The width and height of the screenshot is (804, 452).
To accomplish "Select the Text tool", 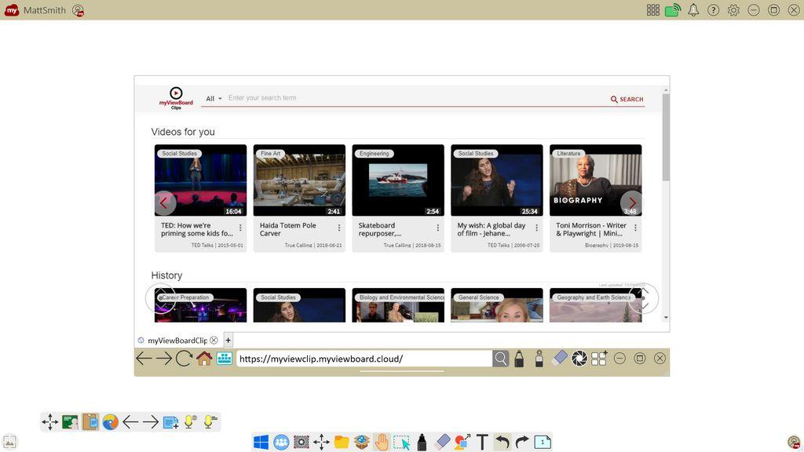I will point(482,442).
